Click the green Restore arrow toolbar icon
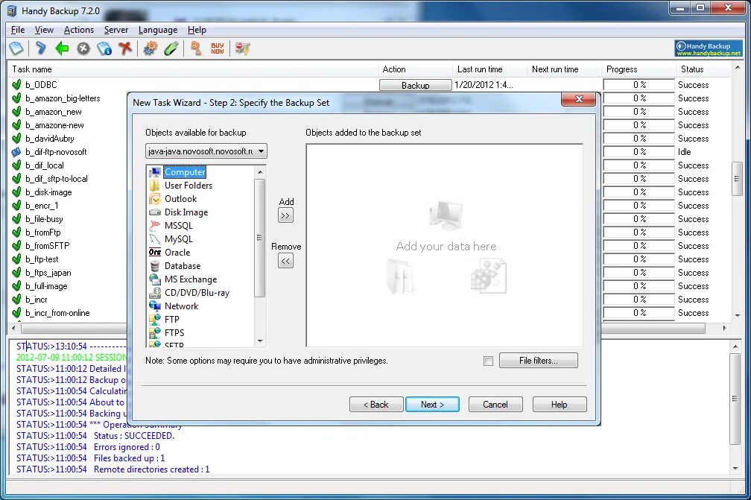This screenshot has width=751, height=500. coord(62,48)
